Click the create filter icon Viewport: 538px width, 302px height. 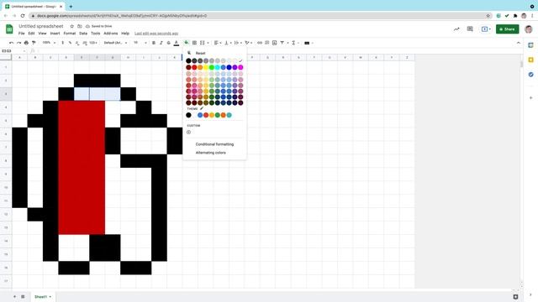coord(282,43)
